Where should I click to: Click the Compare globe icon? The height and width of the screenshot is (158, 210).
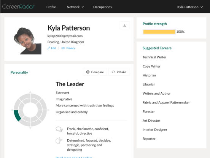(88, 72)
